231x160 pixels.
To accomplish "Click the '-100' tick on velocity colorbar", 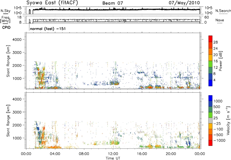I will [x=218, y=129].
